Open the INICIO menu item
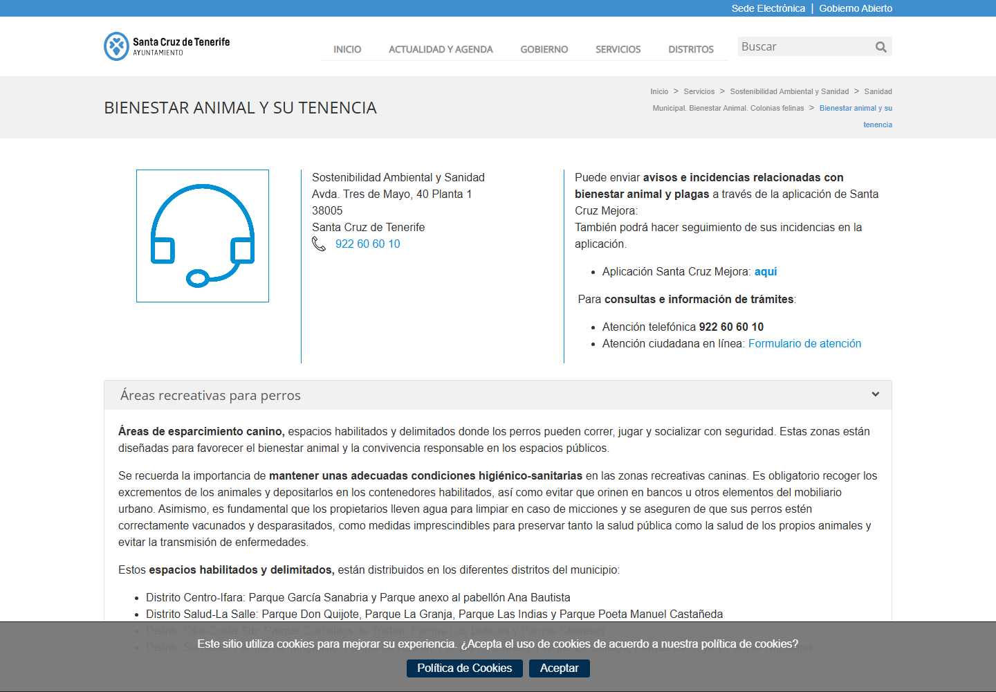Image resolution: width=996 pixels, height=692 pixels. pos(347,49)
